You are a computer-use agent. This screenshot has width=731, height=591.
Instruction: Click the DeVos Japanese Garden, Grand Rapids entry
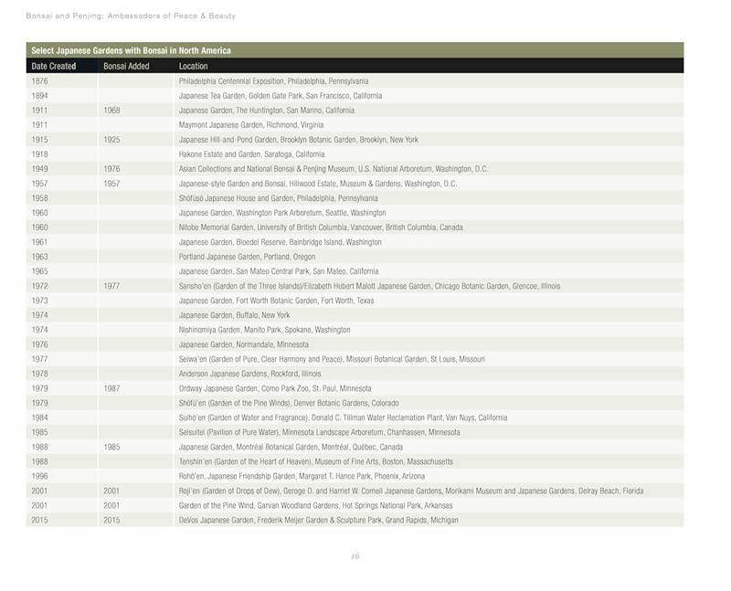click(x=318, y=520)
